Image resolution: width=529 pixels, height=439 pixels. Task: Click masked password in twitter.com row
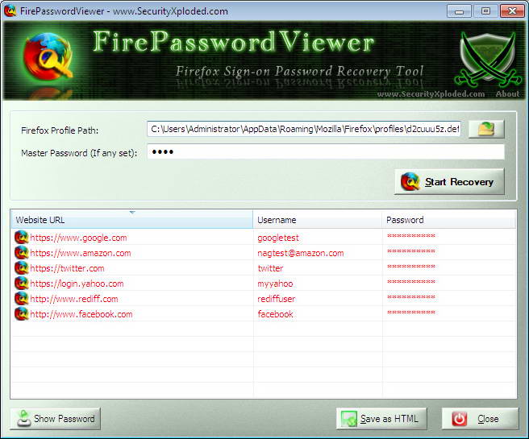[x=411, y=267]
